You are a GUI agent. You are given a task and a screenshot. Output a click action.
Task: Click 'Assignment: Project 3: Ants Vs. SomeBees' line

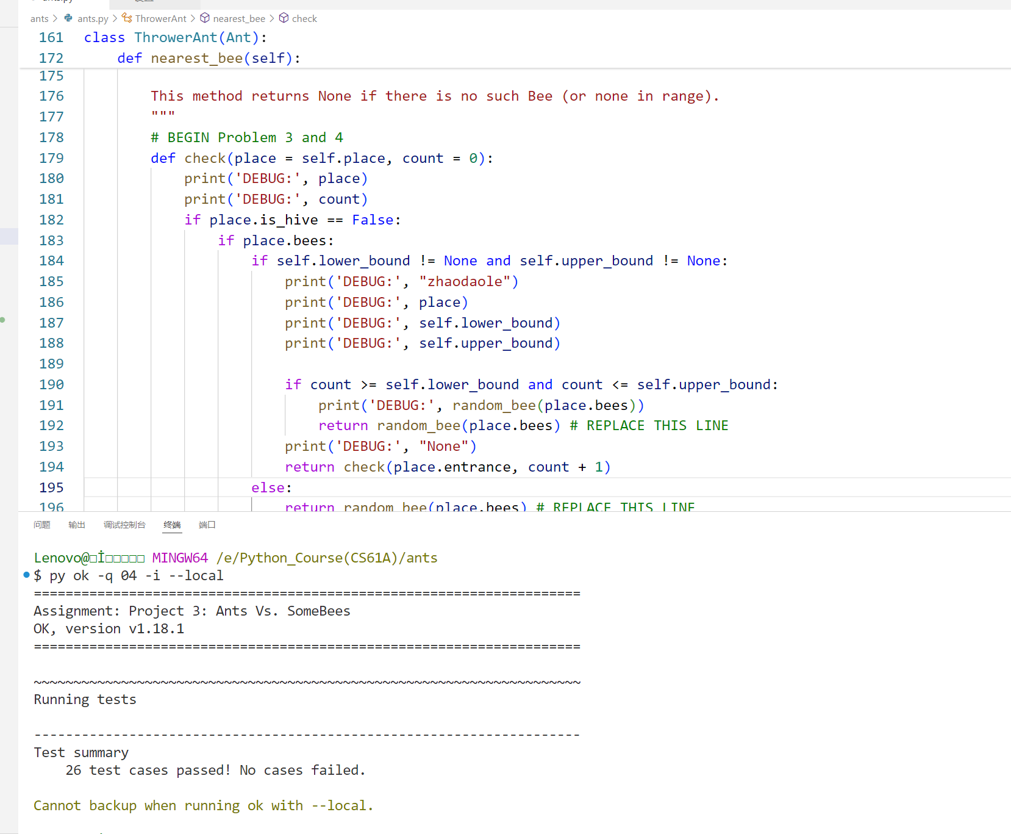pos(192,611)
